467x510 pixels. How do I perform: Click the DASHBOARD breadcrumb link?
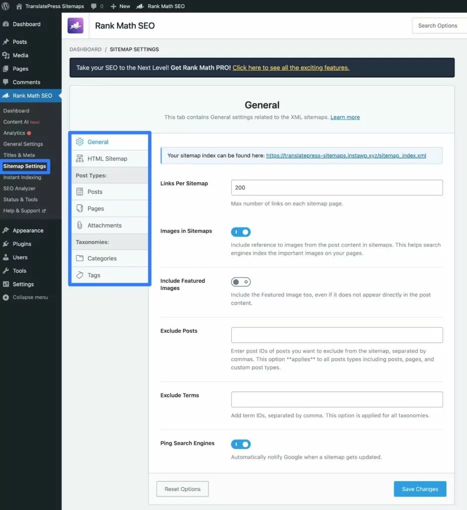(86, 49)
